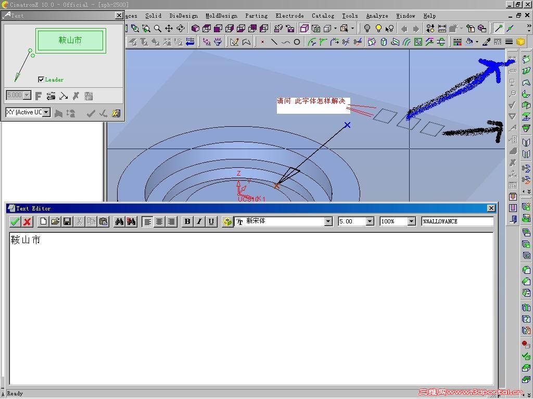The image size is (533, 399).
Task: Click the Font F icon in Text panel
Action: coord(38,96)
